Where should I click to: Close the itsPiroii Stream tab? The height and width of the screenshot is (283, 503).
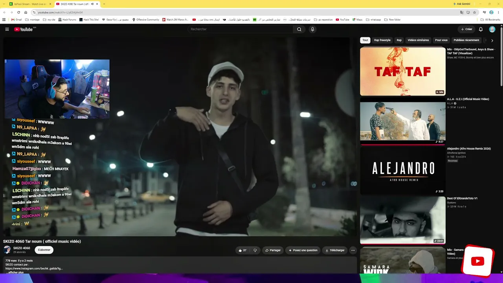coord(50,4)
